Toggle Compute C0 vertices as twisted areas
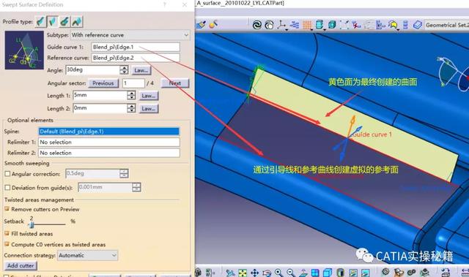Image resolution: width=469 pixels, height=277 pixels. click(7, 244)
